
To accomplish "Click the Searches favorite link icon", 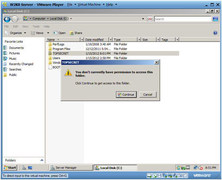I will (5, 69).
